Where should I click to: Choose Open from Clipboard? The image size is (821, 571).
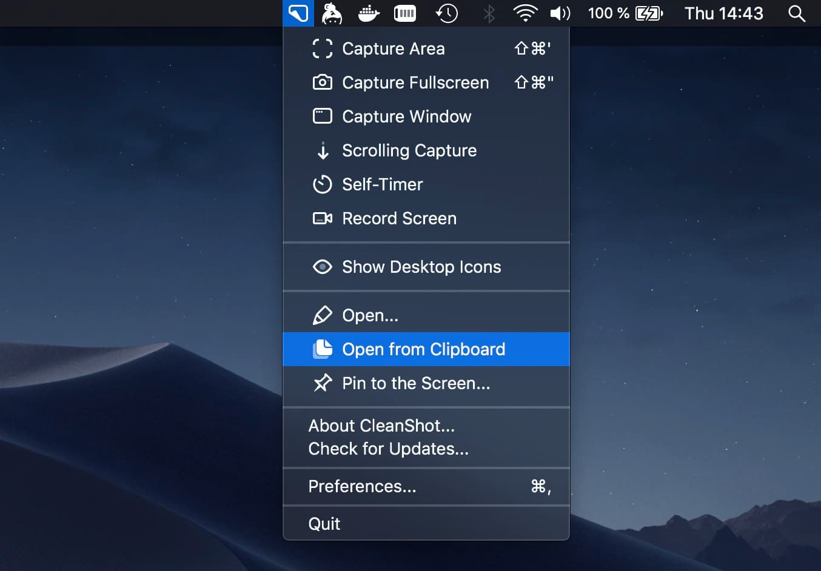(x=424, y=349)
